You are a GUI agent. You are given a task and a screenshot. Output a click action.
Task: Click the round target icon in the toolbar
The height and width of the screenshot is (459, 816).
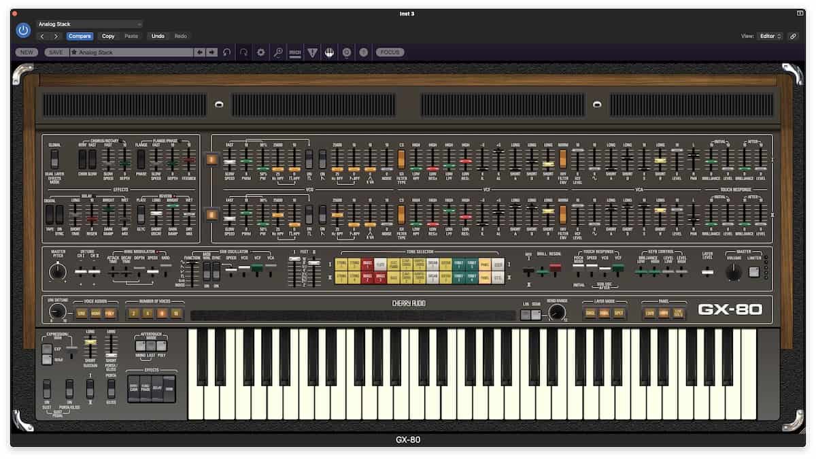346,52
